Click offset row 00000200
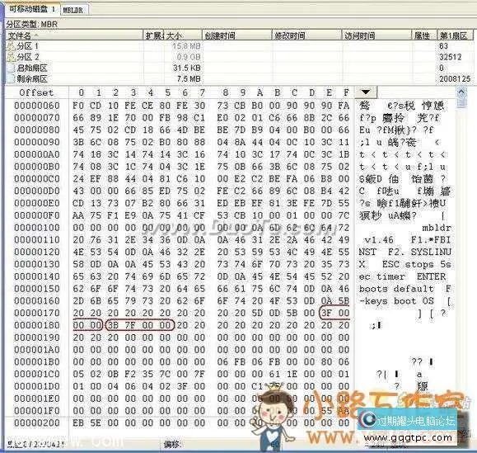Viewport: 477px width, 453px height. tap(37, 422)
